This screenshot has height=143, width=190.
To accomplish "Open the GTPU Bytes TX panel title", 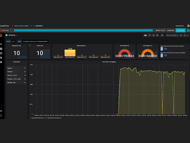I will (x=148, y=46).
